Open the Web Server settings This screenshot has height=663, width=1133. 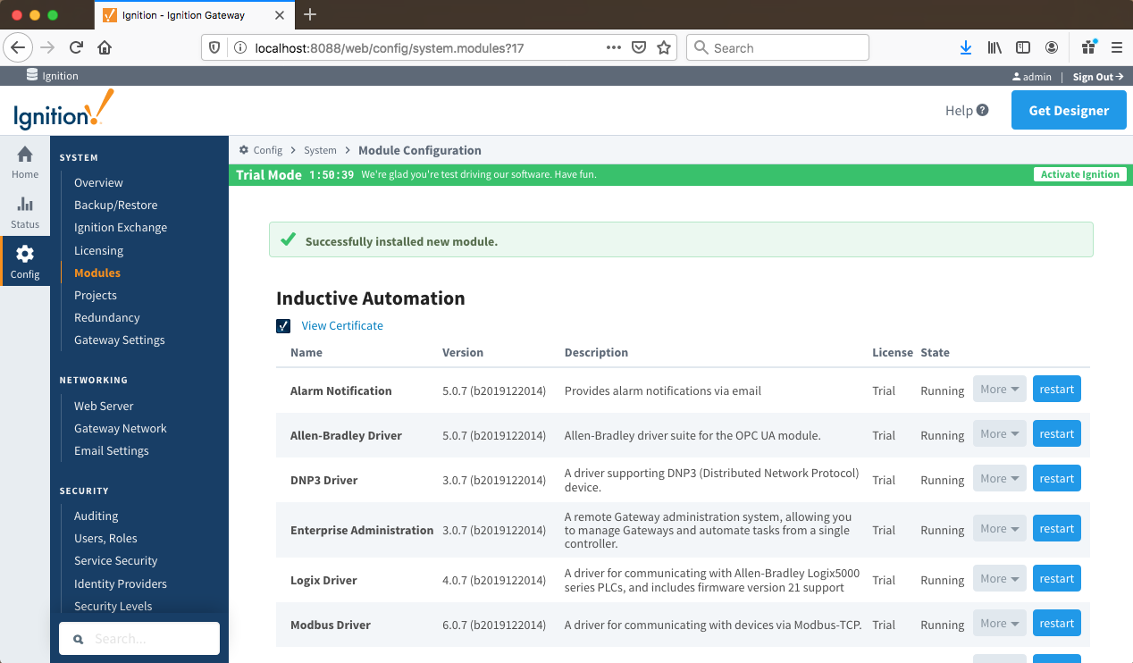(x=104, y=406)
